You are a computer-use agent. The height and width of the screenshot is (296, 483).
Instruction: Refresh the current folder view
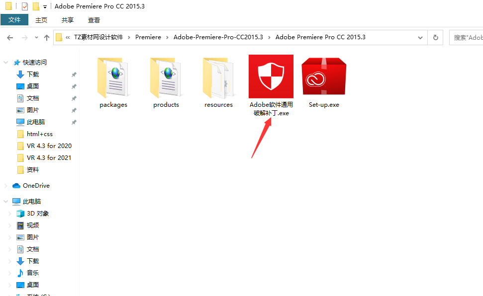pos(436,38)
